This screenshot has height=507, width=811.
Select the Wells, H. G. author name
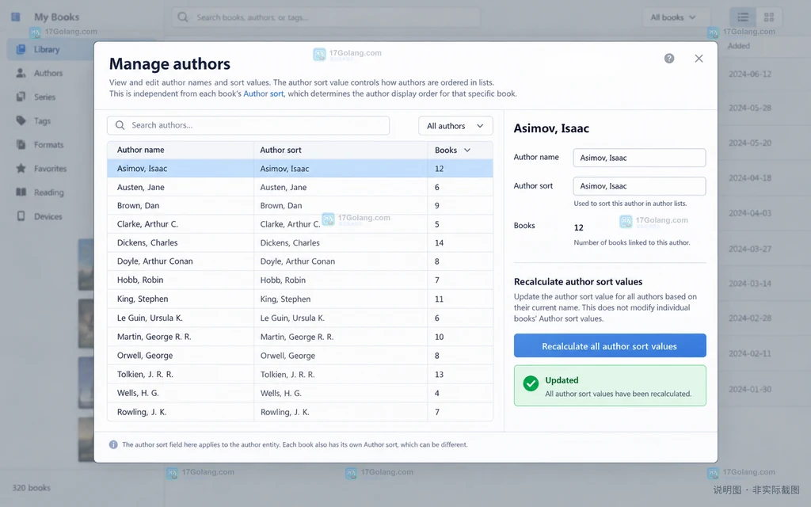point(138,393)
